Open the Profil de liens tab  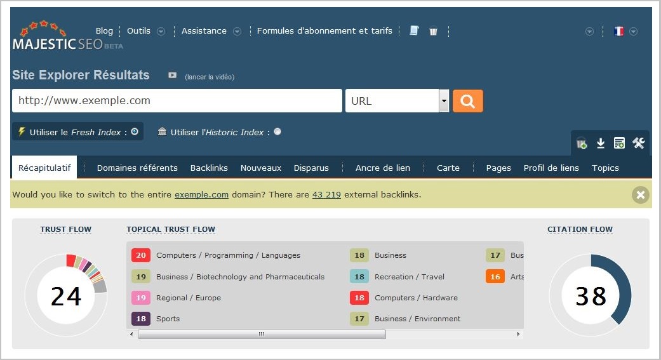[551, 168]
